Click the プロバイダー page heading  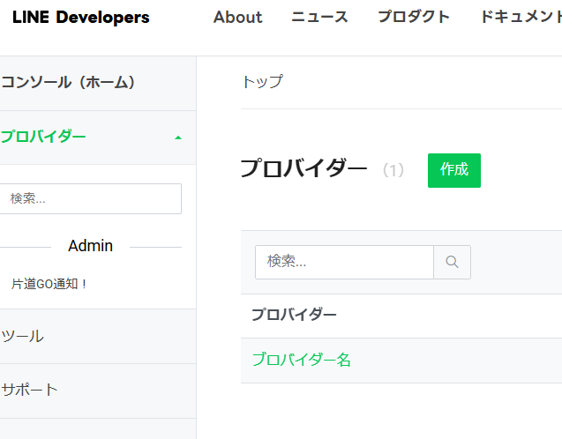click(303, 168)
